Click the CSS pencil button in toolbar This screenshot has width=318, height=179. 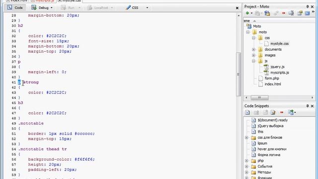point(132,8)
